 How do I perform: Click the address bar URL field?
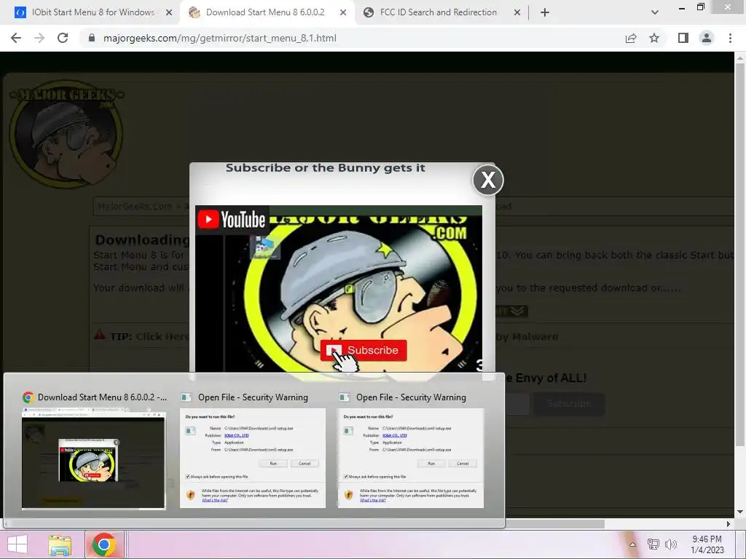tap(352, 38)
